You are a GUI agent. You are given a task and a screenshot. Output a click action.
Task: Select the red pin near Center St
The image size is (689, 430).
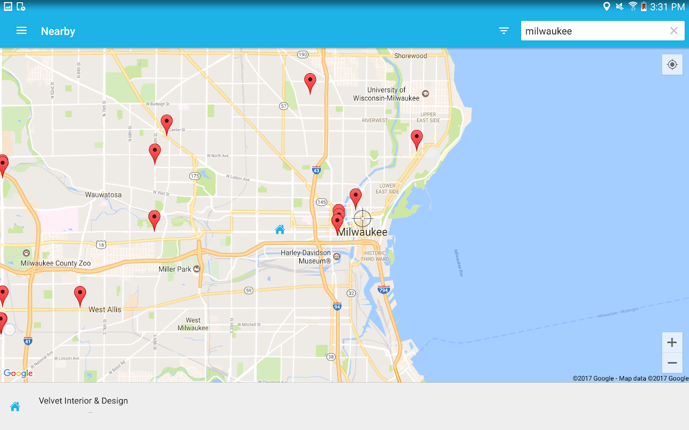click(x=167, y=125)
